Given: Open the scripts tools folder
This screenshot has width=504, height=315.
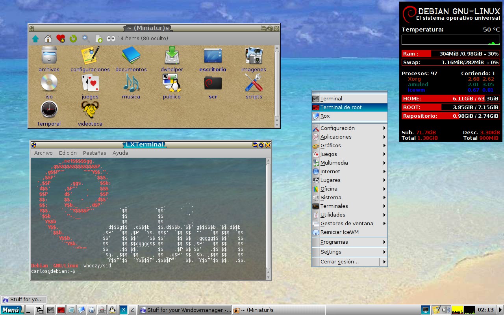Looking at the screenshot, I should 254,87.
